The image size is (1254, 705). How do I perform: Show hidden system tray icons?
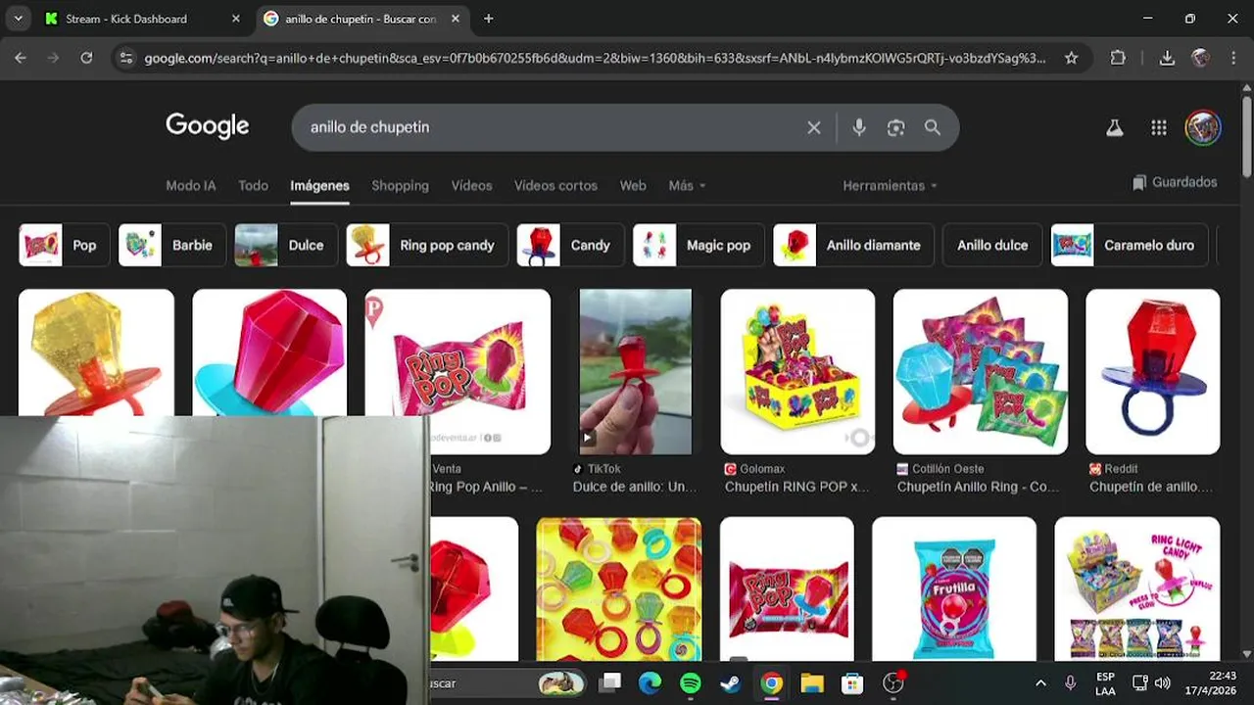pyautogui.click(x=1040, y=682)
